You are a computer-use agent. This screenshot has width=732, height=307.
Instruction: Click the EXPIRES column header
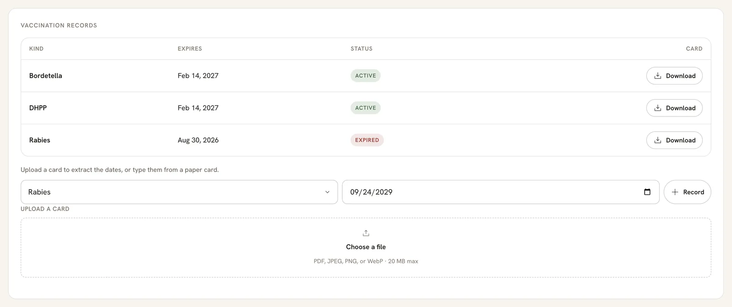coord(190,48)
